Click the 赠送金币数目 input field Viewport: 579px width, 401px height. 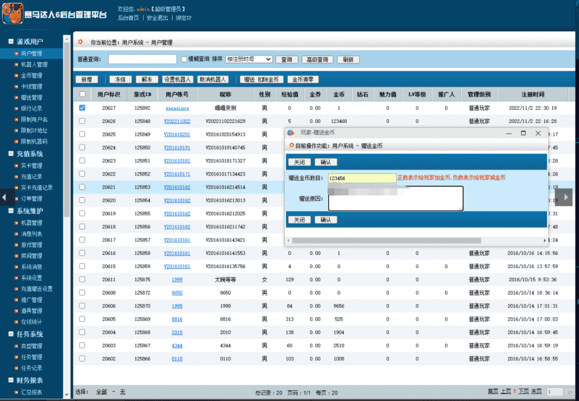362,178
